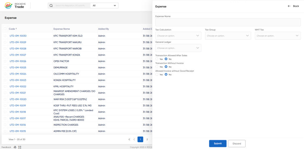Click the Expense Name column header
This screenshot has height=149, width=304.
tap(62, 29)
